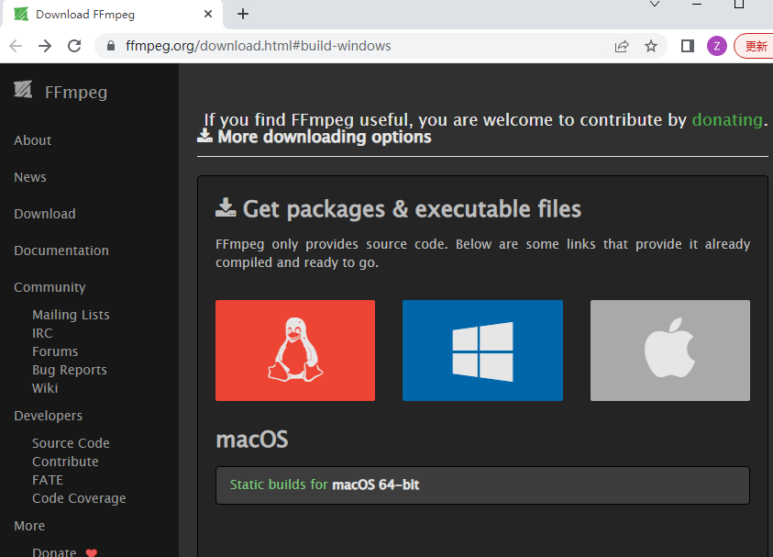This screenshot has width=773, height=557.
Task: Open the profile avatar menu
Action: coord(717,46)
